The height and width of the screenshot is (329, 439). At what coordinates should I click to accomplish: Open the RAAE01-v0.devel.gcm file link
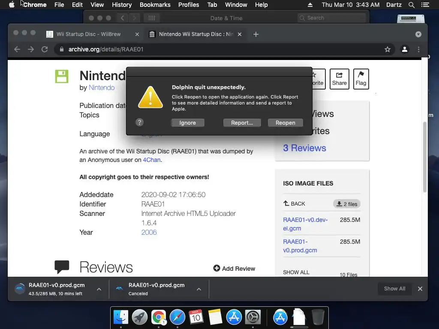(x=305, y=224)
